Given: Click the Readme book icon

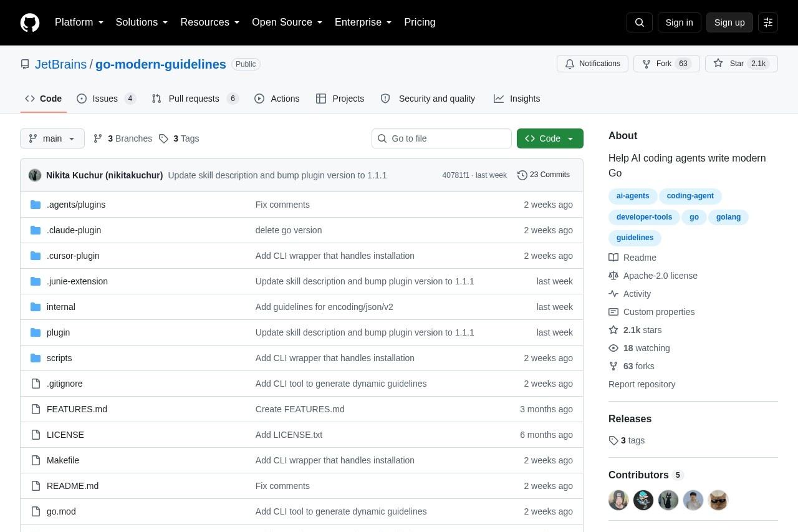Looking at the screenshot, I should click(613, 258).
